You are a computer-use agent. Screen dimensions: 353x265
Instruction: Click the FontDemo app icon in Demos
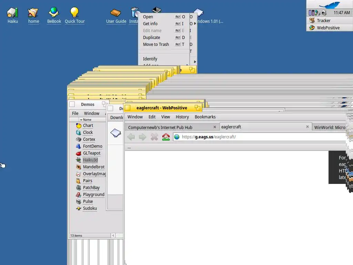point(79,146)
